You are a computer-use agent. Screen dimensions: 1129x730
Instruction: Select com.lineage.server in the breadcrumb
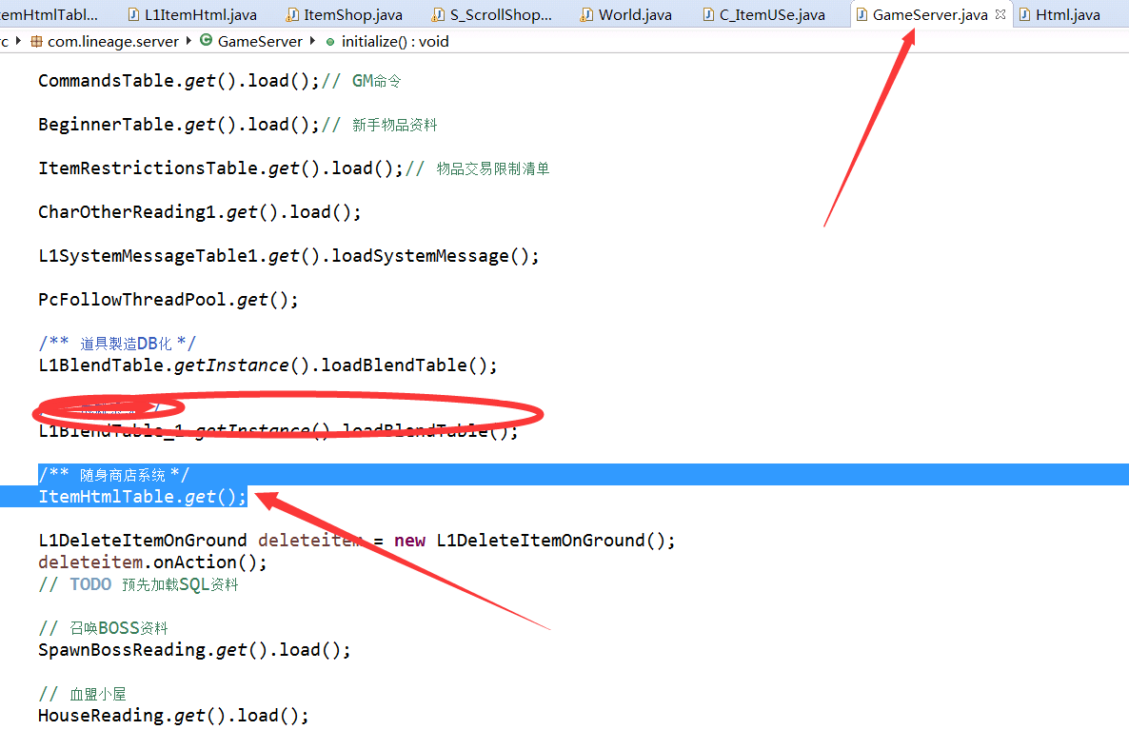coord(113,42)
